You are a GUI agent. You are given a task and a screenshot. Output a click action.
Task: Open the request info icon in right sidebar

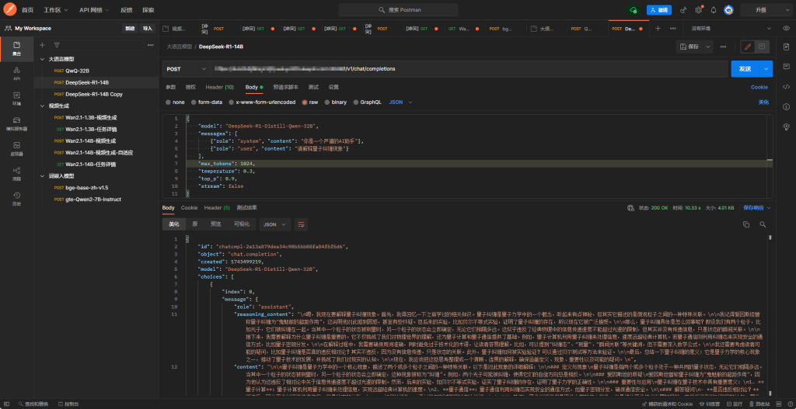click(x=787, y=106)
